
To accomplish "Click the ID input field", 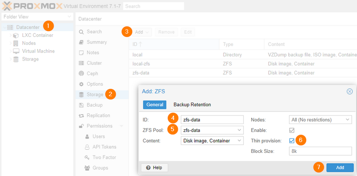I will tap(212, 120).
